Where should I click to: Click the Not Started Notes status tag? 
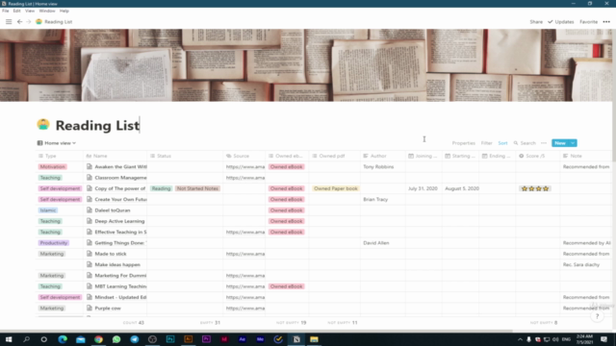click(197, 188)
